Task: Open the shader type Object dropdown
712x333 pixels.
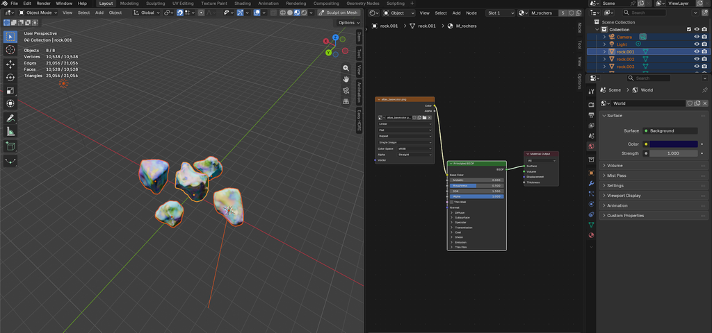Action: [x=398, y=13]
